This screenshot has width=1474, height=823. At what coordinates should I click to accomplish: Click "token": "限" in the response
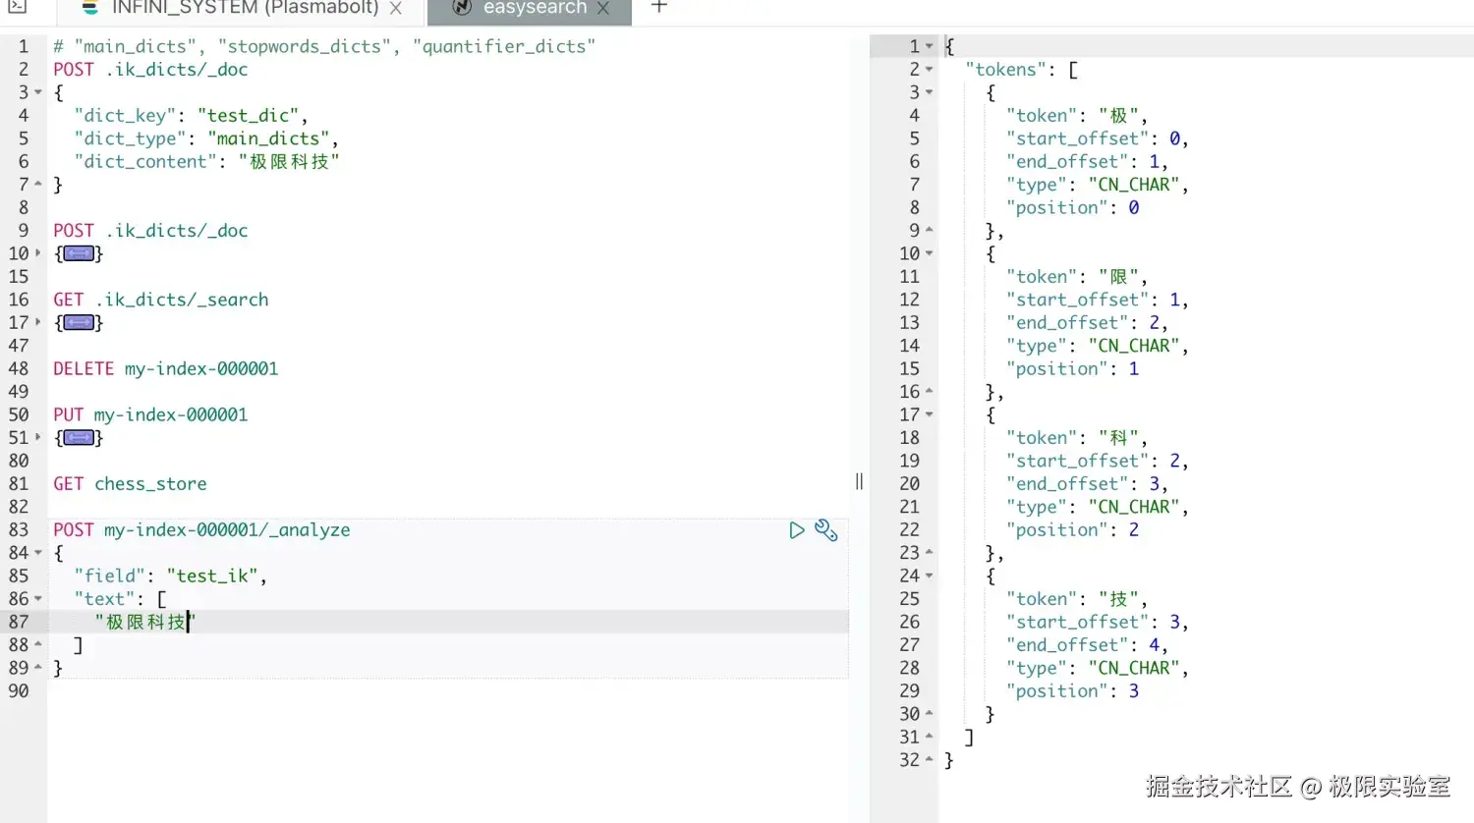[1077, 277]
